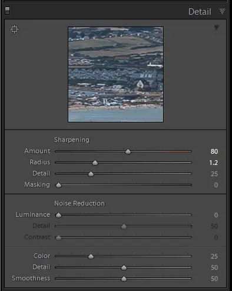This screenshot has height=291, width=232.
Task: Click the Color Detail value 50
Action: pyautogui.click(x=214, y=267)
